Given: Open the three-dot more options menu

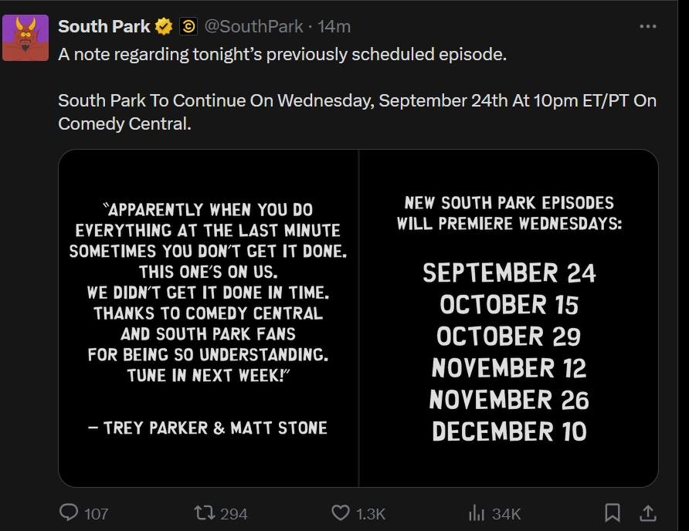Looking at the screenshot, I should pos(647,26).
